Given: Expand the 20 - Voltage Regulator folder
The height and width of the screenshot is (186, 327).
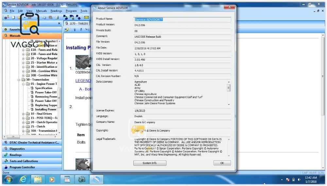Looking at the screenshot, I should point(23,58).
